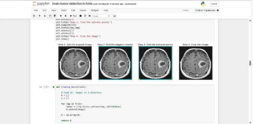The image size is (253, 124).
Task: Open the Help menu
Action: coord(106,10)
